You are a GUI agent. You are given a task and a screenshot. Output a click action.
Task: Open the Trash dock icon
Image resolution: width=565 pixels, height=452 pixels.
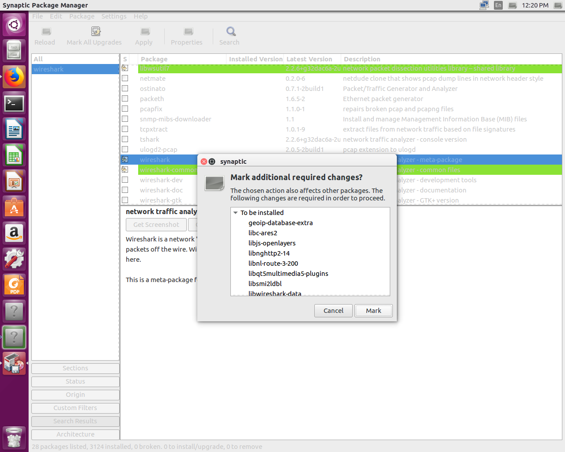(14, 437)
